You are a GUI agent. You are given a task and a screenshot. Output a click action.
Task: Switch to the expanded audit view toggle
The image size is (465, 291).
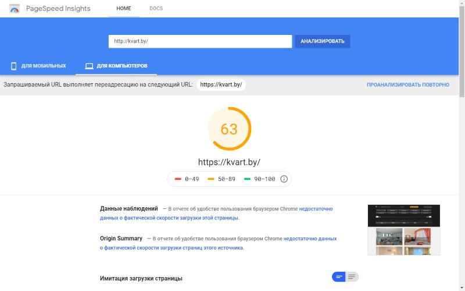tap(352, 277)
